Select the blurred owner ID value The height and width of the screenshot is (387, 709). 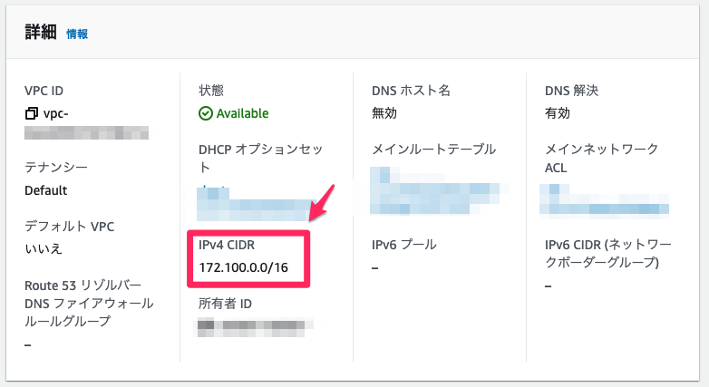253,328
